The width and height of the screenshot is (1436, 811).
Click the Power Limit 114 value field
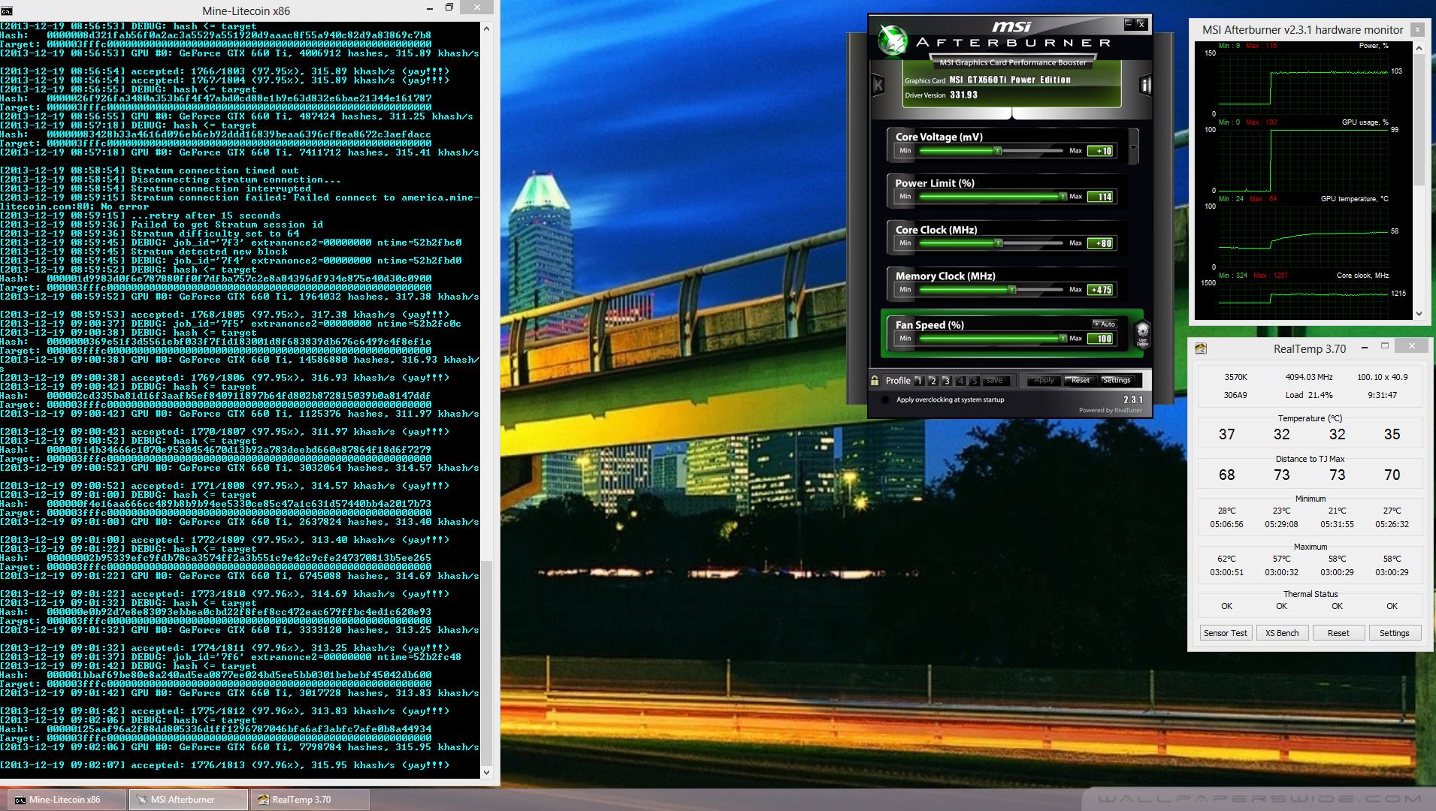[1101, 197]
